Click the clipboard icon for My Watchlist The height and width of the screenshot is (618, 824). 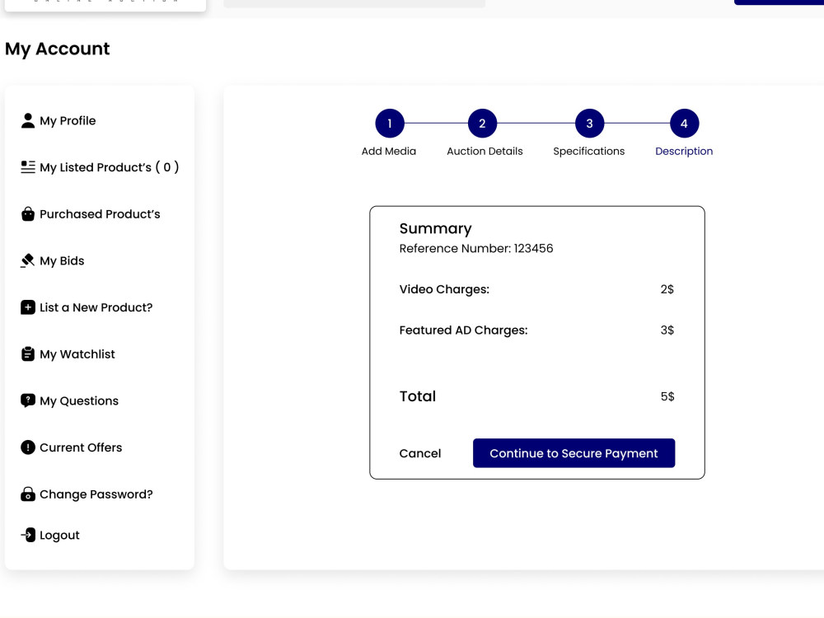click(x=28, y=354)
